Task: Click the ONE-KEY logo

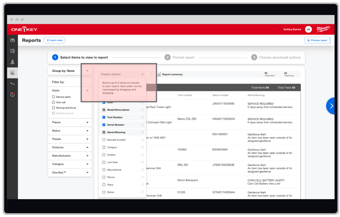Action: coord(24,29)
